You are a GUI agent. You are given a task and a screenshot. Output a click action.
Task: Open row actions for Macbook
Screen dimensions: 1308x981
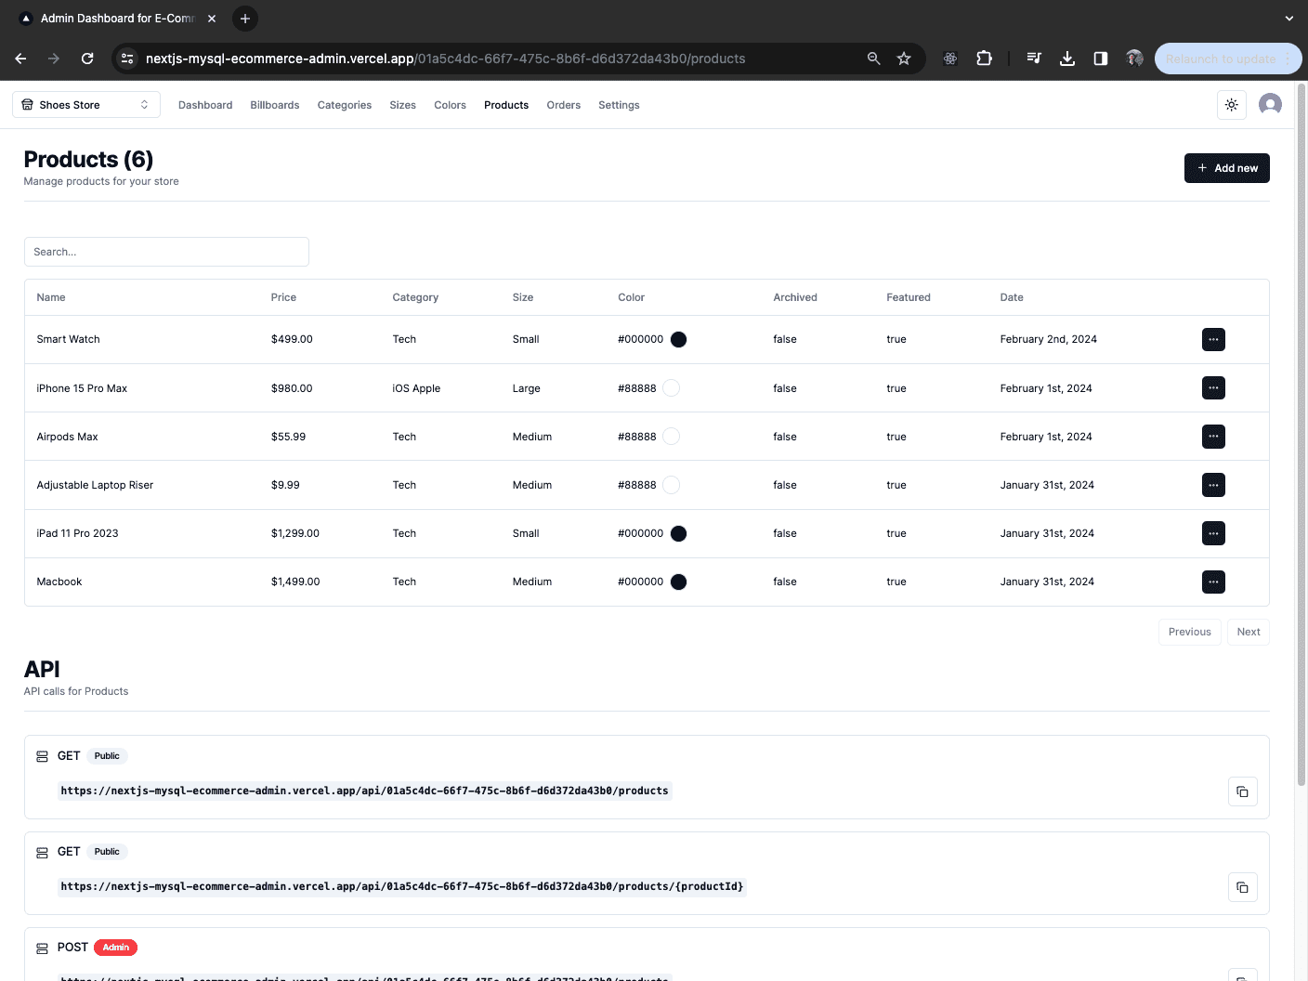point(1213,582)
